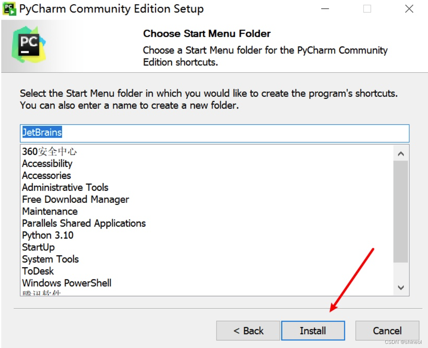Click the PyCharm PC logo in header
Viewport: 428px width, 348px height.
[28, 44]
